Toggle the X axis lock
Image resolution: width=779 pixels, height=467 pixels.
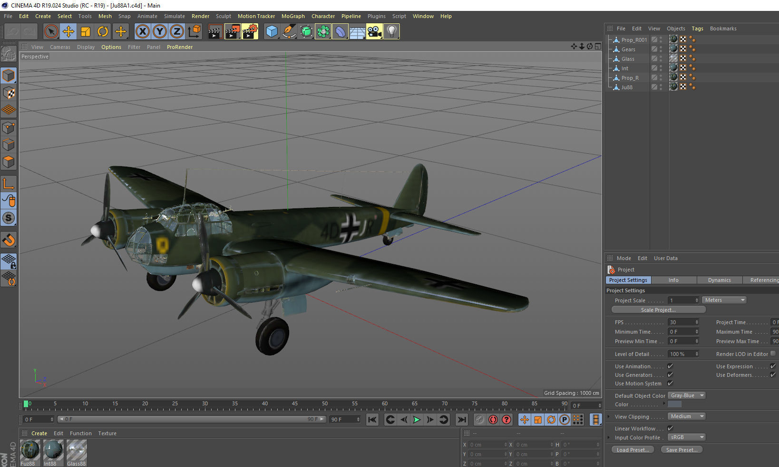coord(142,32)
